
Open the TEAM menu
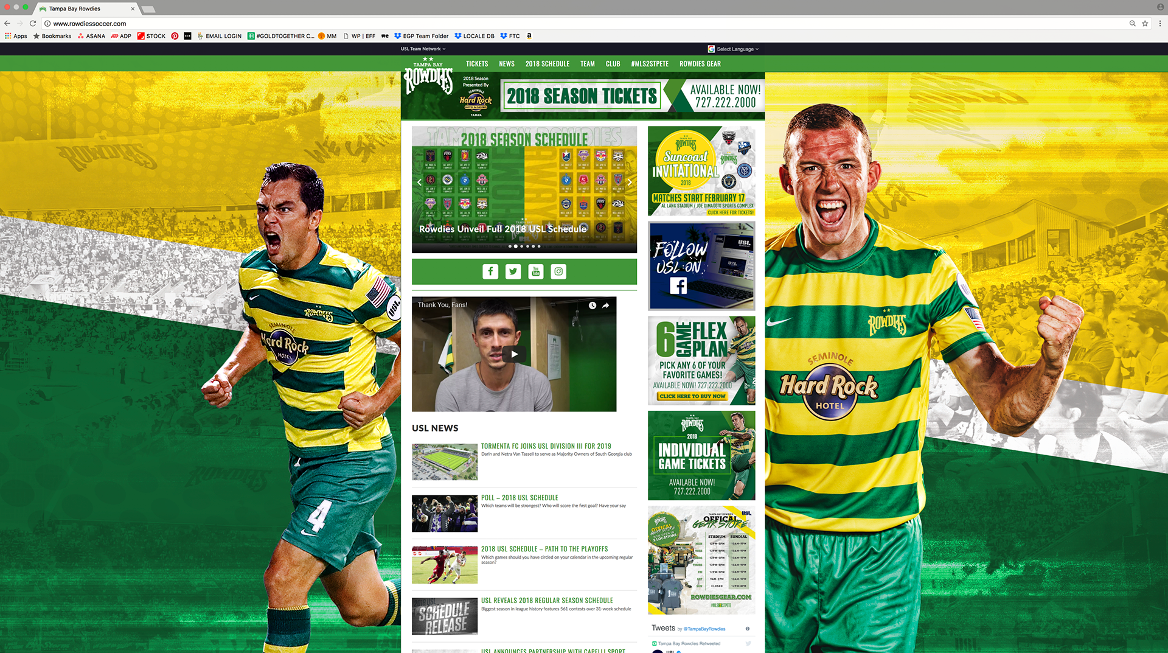pos(588,64)
